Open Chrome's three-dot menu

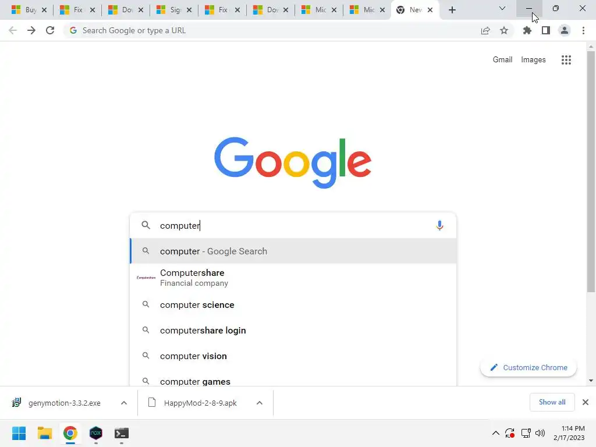coord(583,30)
